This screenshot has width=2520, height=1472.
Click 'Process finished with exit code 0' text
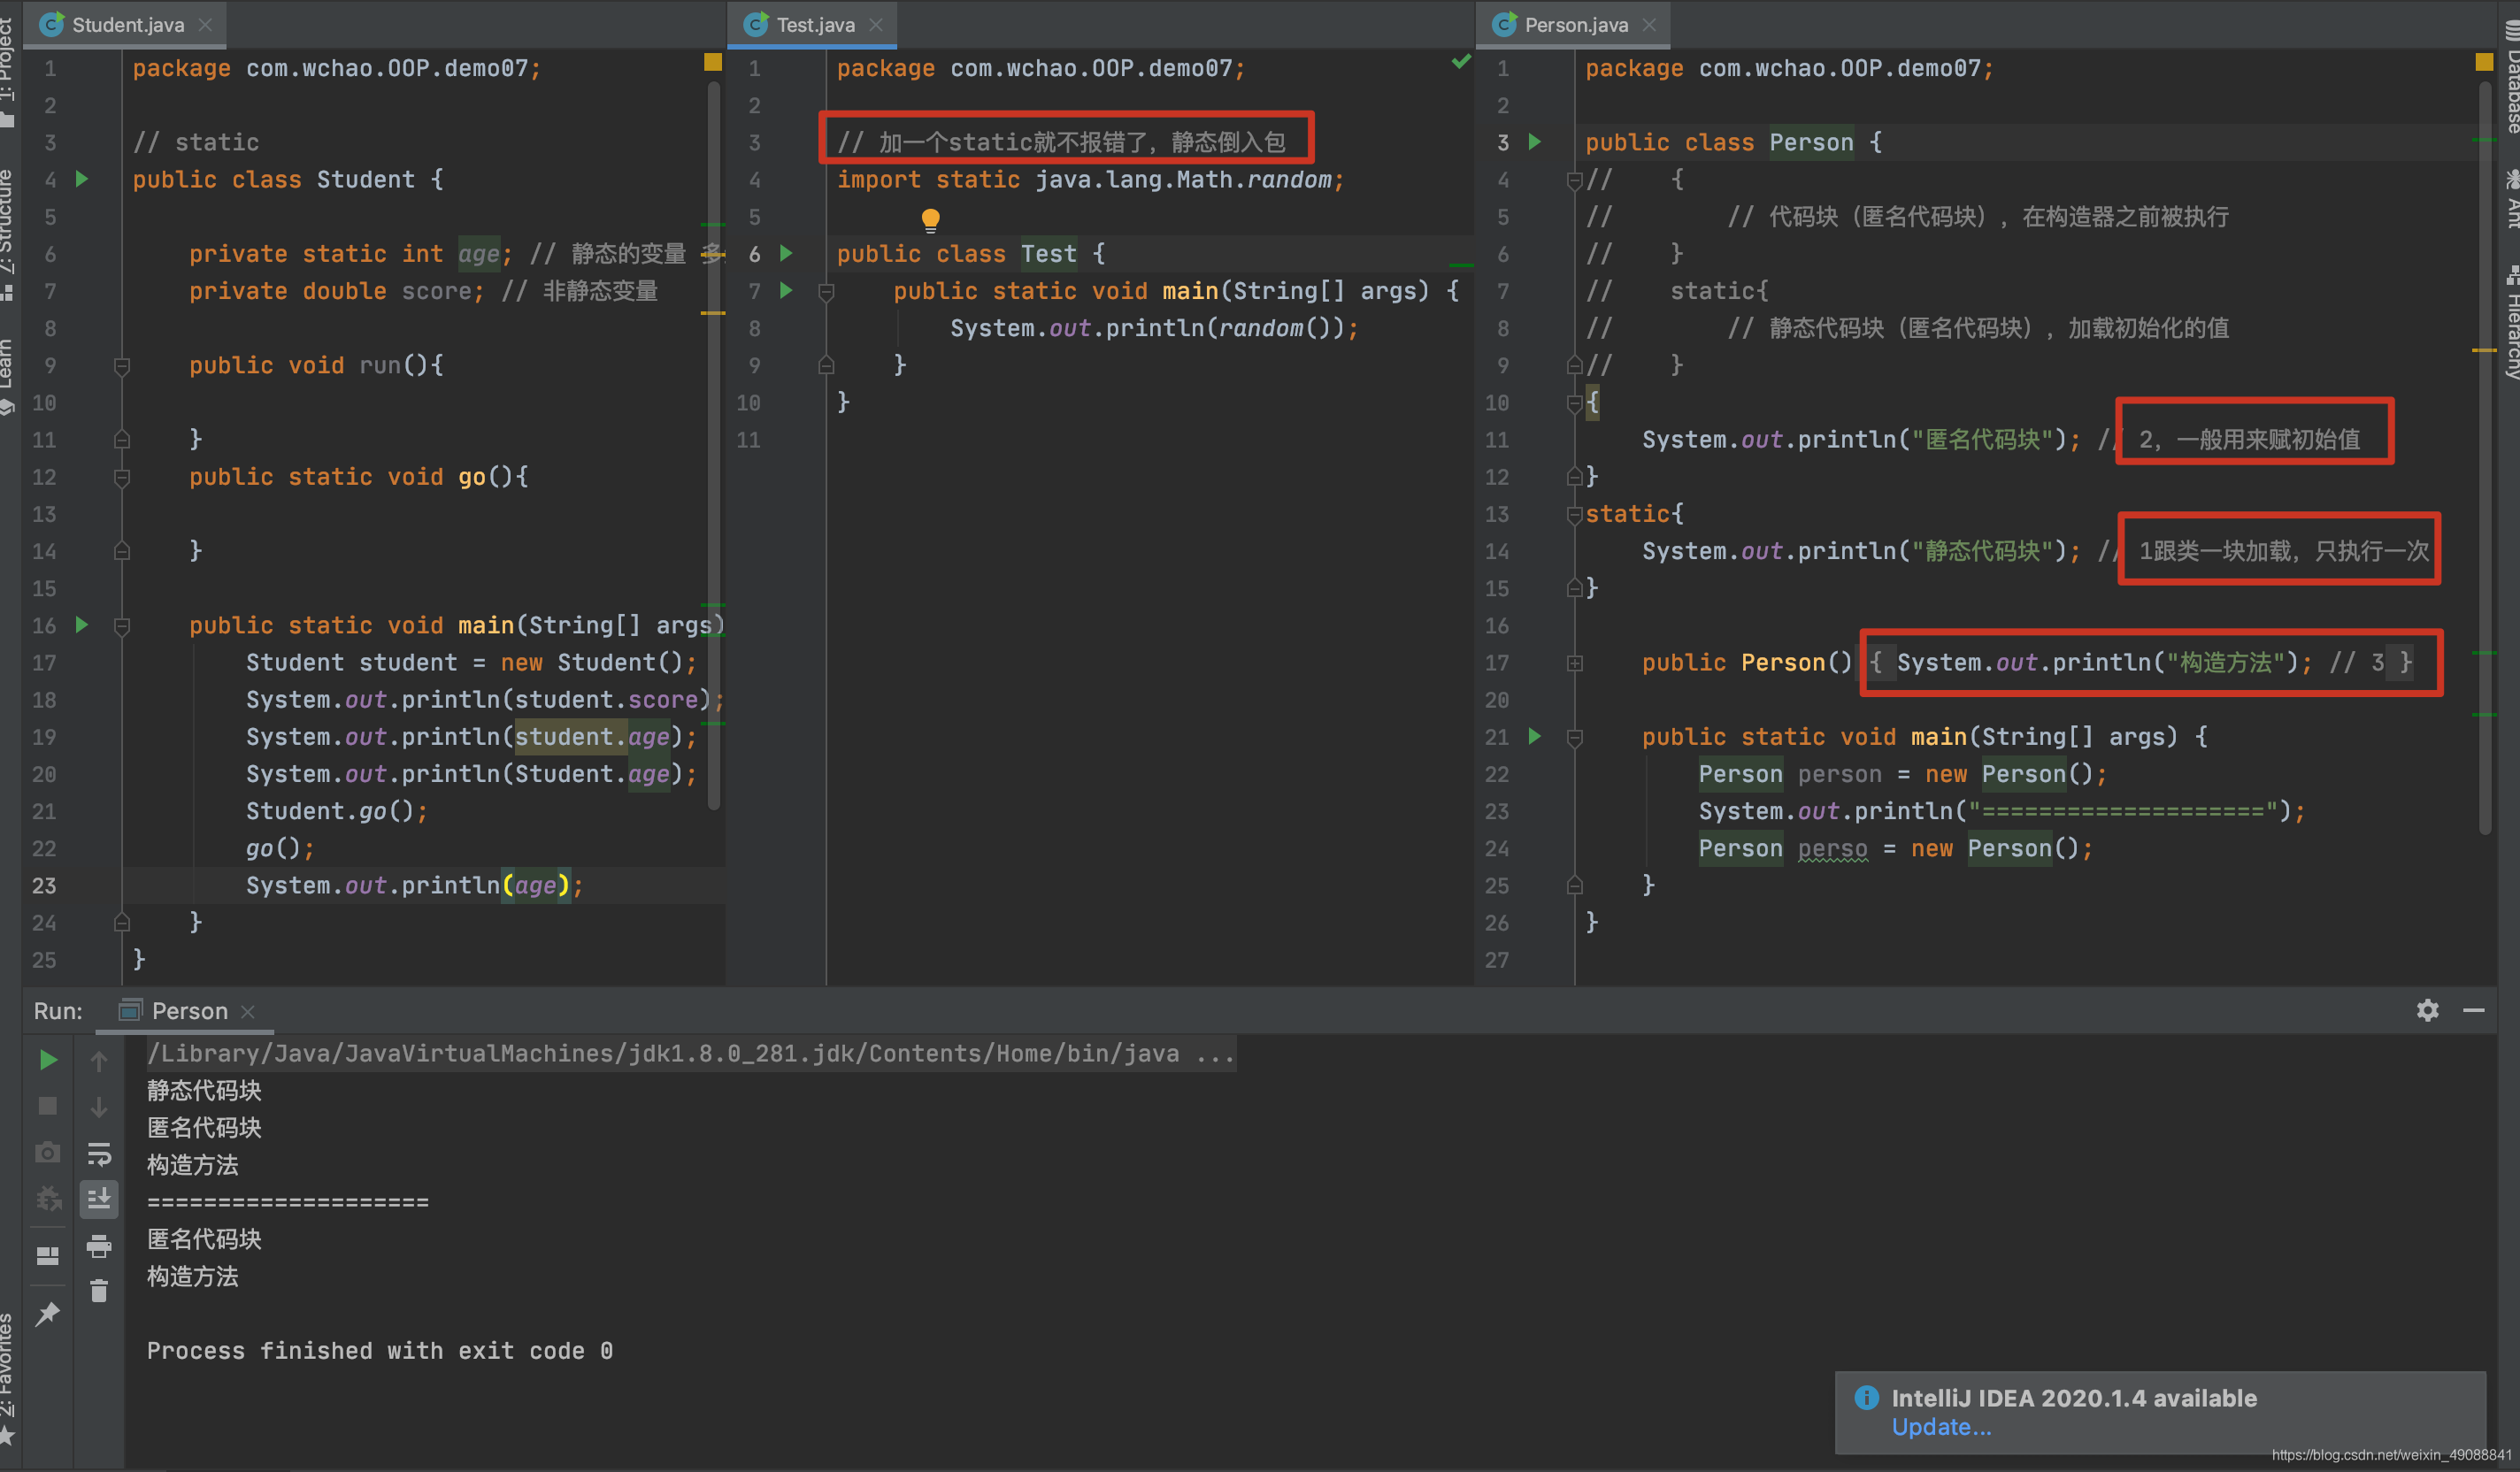380,1350
